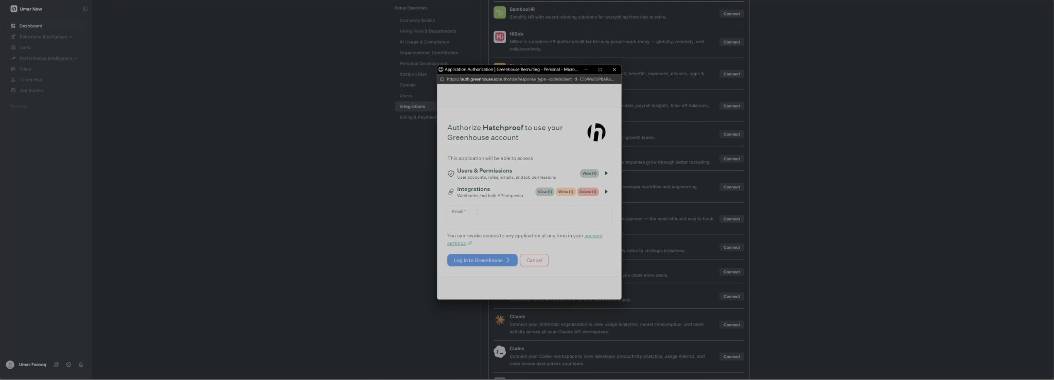The image size is (1054, 380).
Task: Open Hiring Flow & Departments section
Action: 428,31
